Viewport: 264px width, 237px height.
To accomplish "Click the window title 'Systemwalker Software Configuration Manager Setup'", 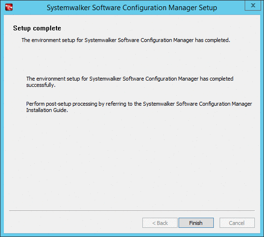I will (x=132, y=8).
